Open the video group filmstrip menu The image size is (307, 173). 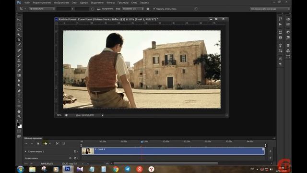[76, 151]
